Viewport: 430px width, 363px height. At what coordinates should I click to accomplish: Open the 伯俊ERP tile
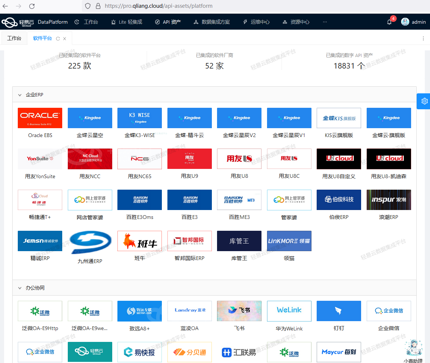339,200
